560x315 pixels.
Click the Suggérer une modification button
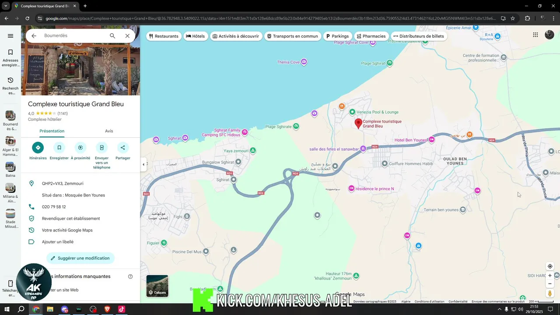[x=80, y=258]
